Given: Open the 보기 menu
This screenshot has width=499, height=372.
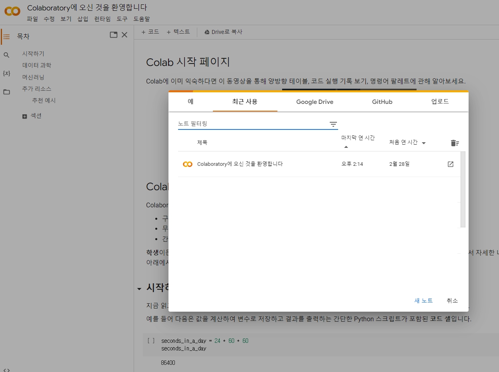Looking at the screenshot, I should pyautogui.click(x=66, y=19).
